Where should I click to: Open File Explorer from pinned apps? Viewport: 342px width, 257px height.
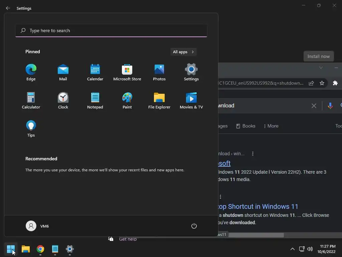coord(159,100)
